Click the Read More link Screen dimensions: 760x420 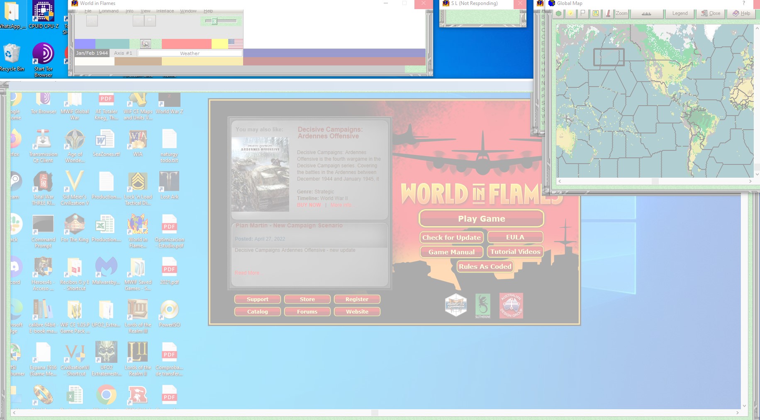click(247, 273)
